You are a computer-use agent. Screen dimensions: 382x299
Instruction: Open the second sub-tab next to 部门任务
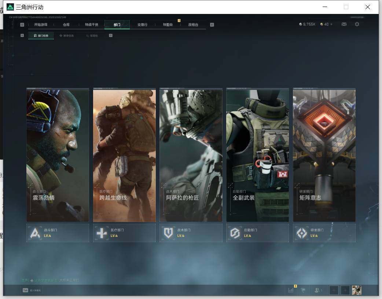[67, 36]
